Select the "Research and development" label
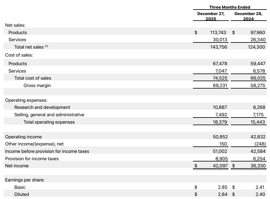This screenshot has height=199, width=270. point(42,107)
